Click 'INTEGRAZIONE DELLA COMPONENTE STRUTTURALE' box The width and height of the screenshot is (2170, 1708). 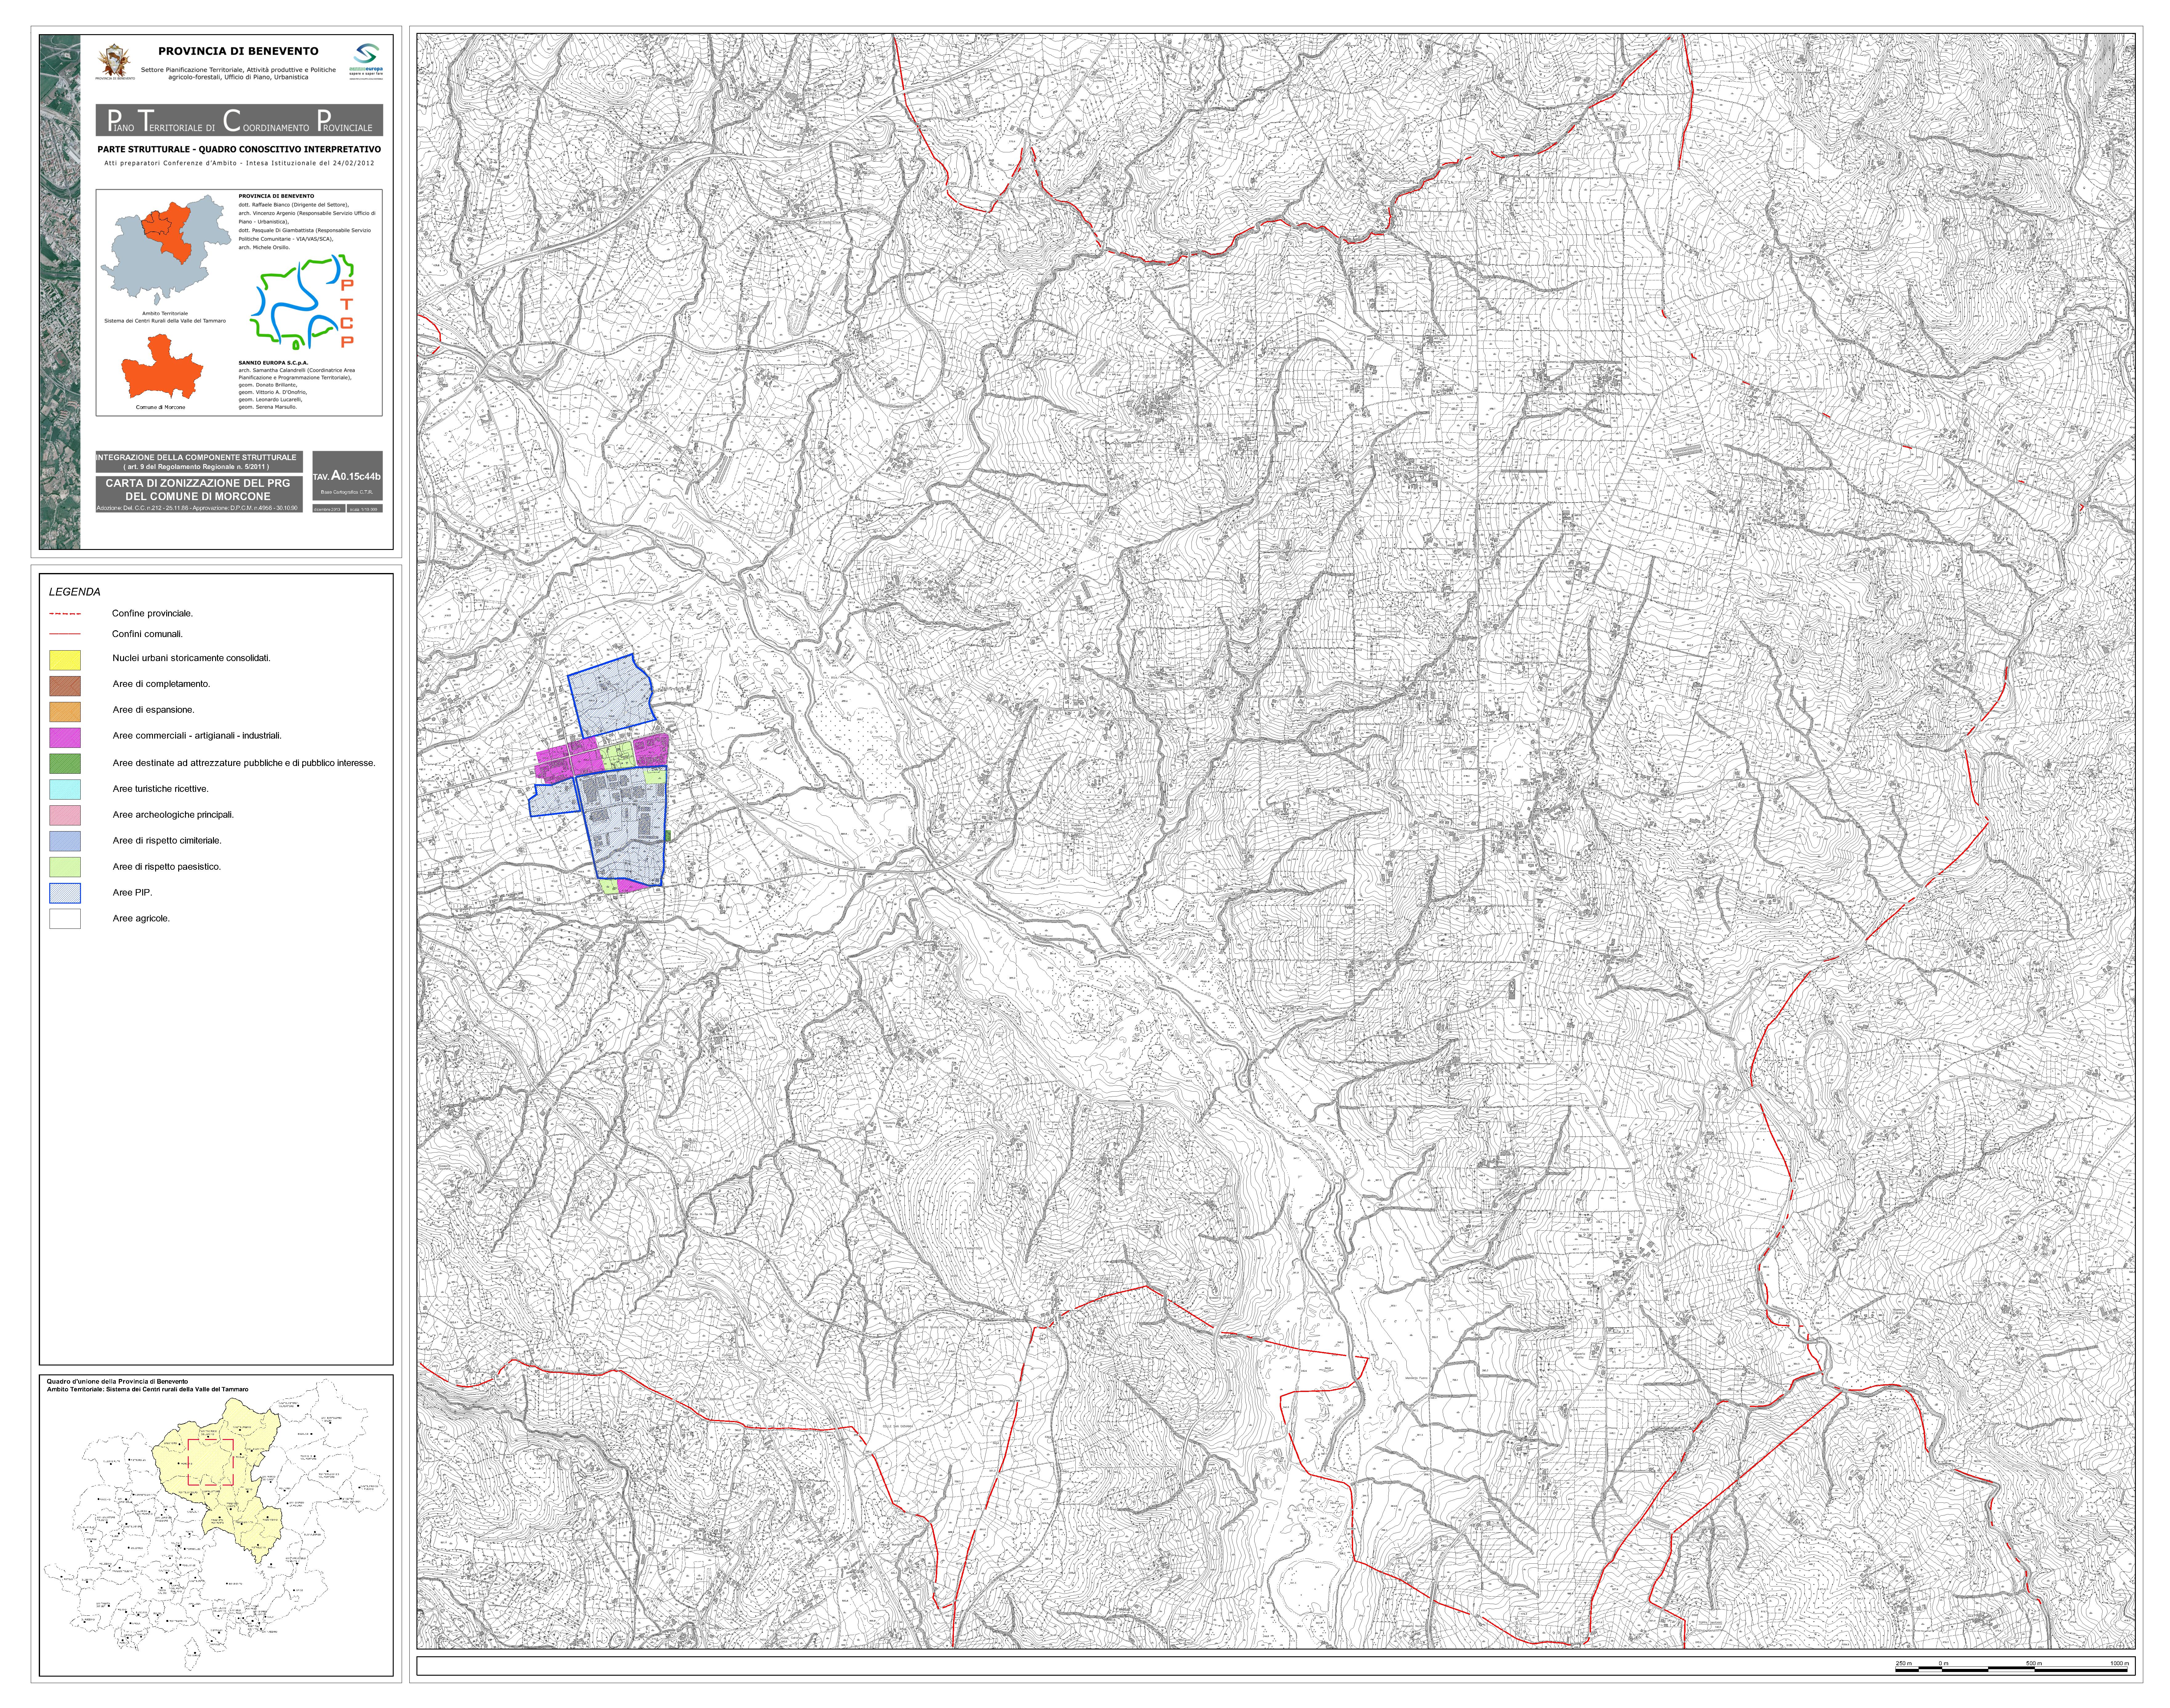pyautogui.click(x=199, y=462)
